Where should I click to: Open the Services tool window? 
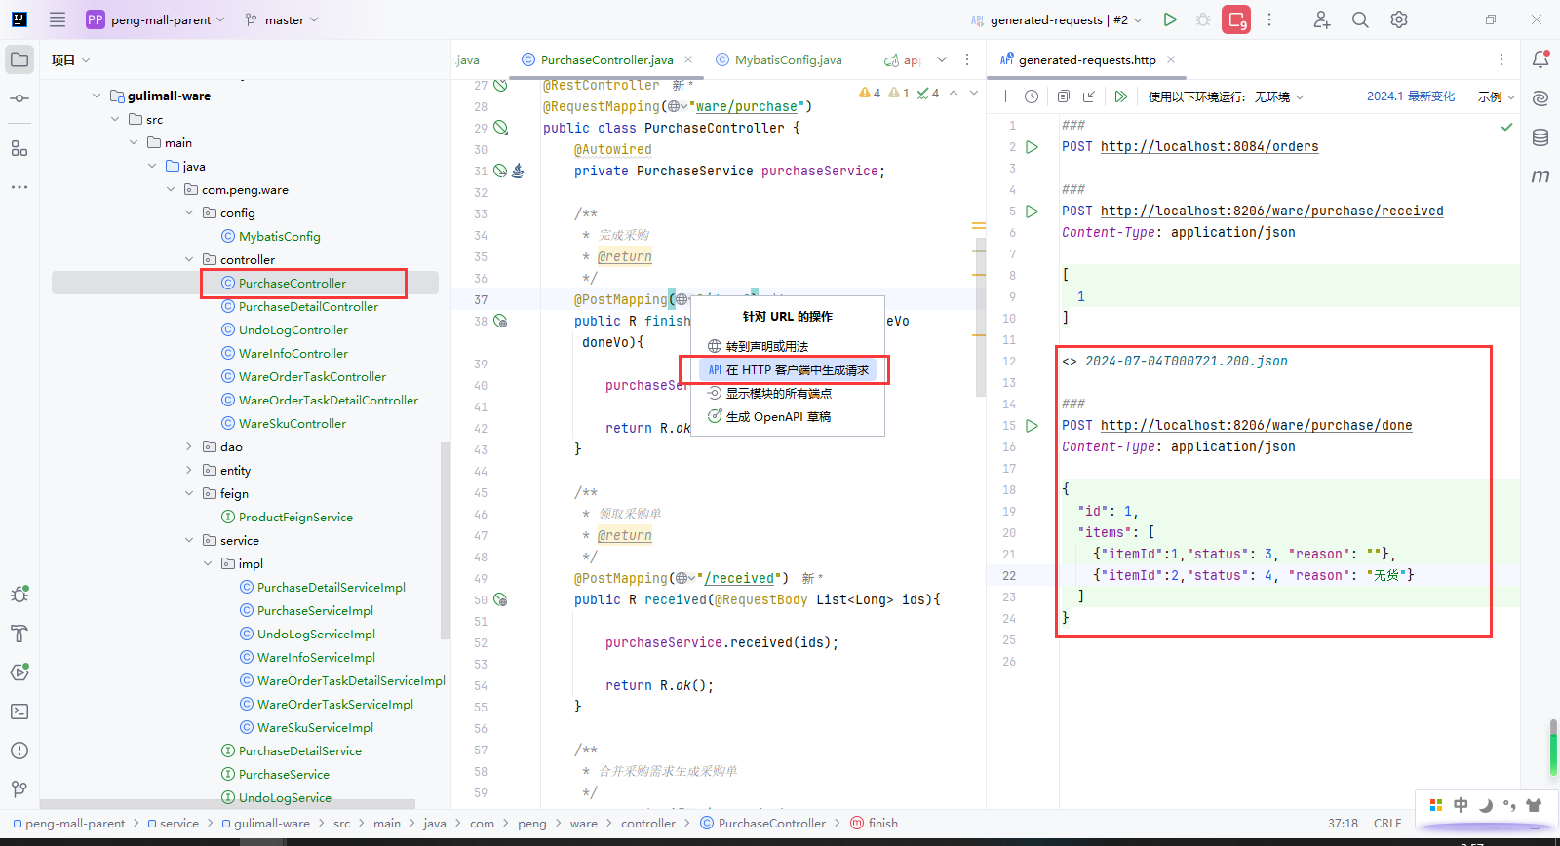tap(19, 673)
